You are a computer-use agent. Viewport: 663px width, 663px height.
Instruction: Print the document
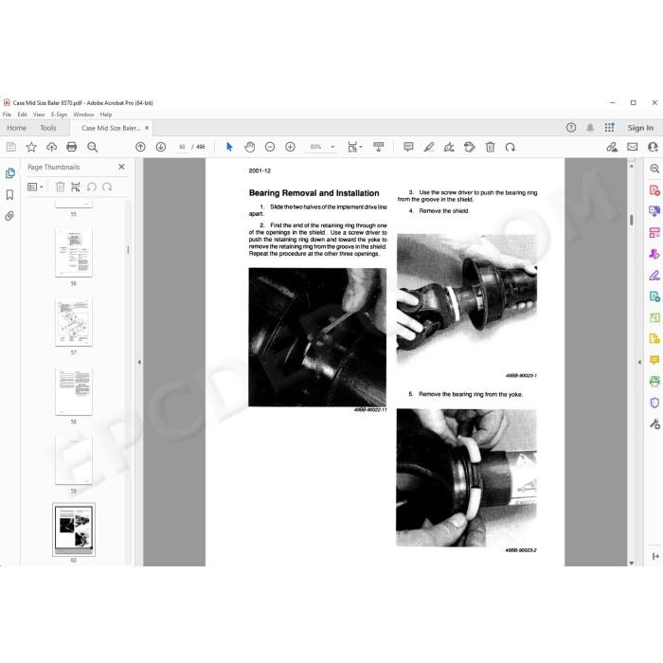(72, 147)
